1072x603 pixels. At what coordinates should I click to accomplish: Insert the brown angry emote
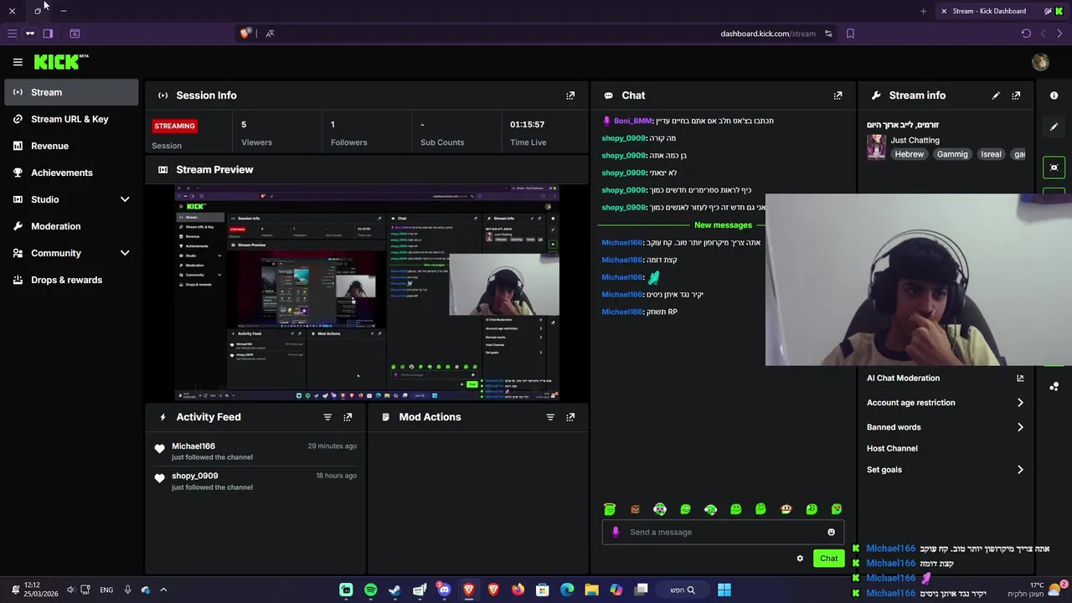(635, 509)
